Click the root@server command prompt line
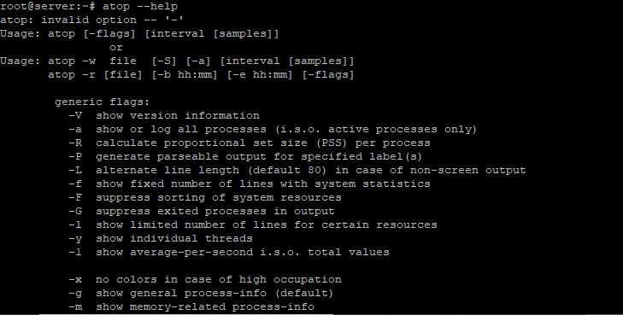Image resolution: width=623 pixels, height=315 pixels. [x=89, y=6]
